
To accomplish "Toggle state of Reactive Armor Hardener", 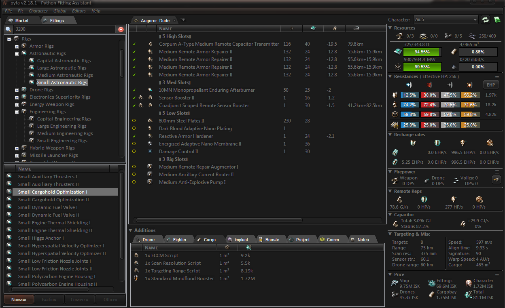I will click(134, 136).
